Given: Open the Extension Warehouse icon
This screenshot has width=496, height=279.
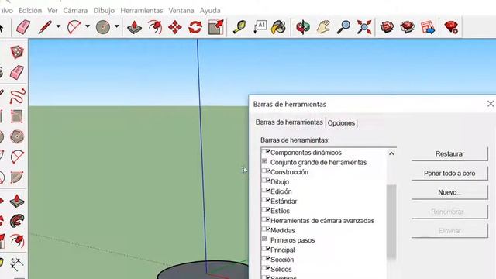Looking at the screenshot, I should pyautogui.click(x=407, y=27).
